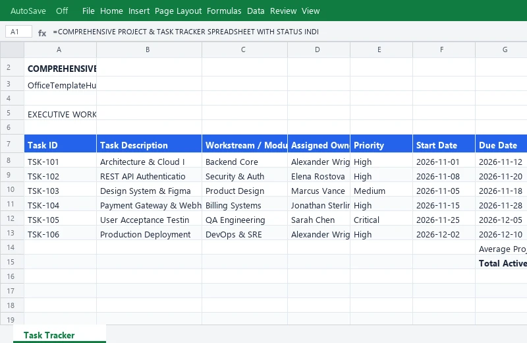Select the Backend Core cell
Image resolution: width=527 pixels, height=343 pixels.
(x=244, y=160)
